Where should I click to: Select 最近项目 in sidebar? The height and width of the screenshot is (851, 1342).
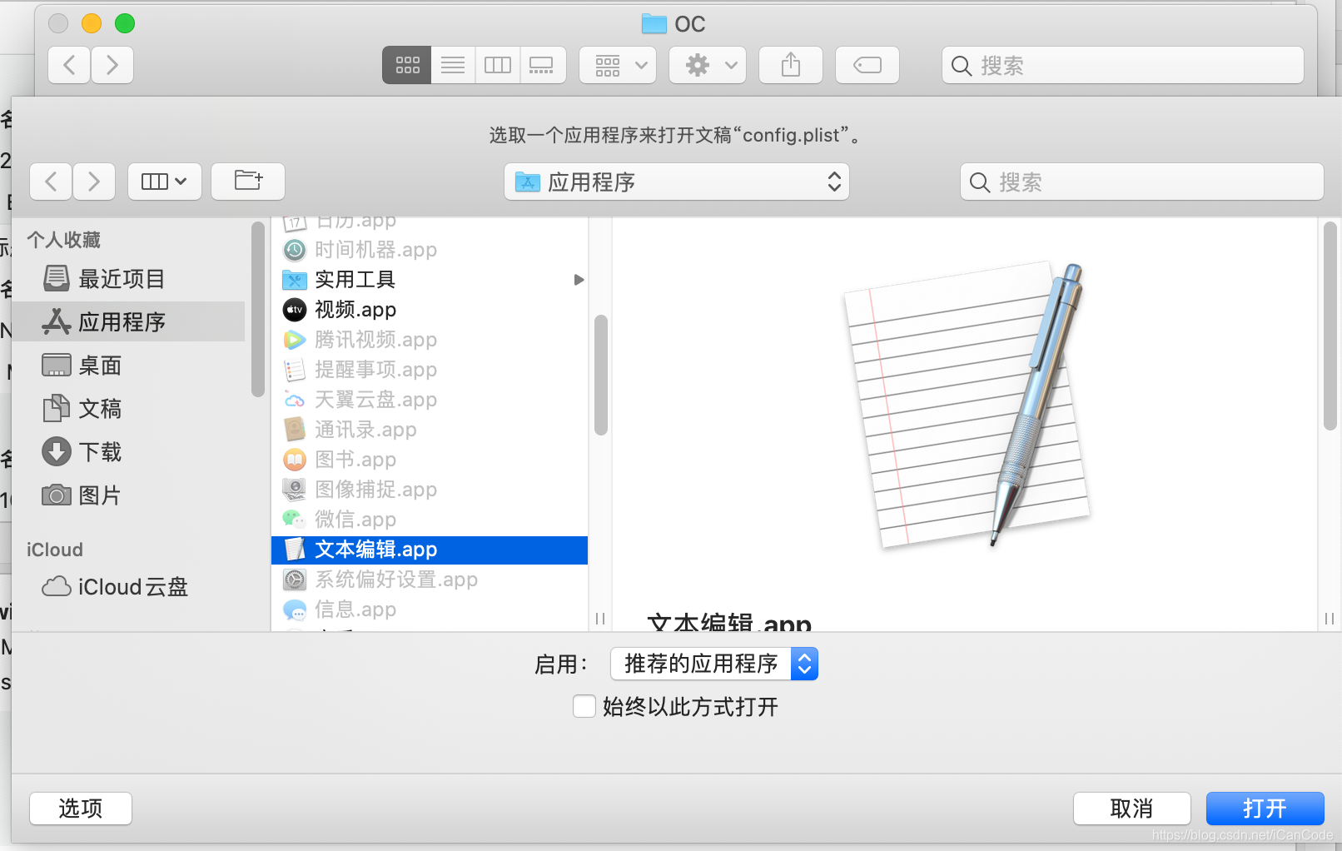coord(129,279)
